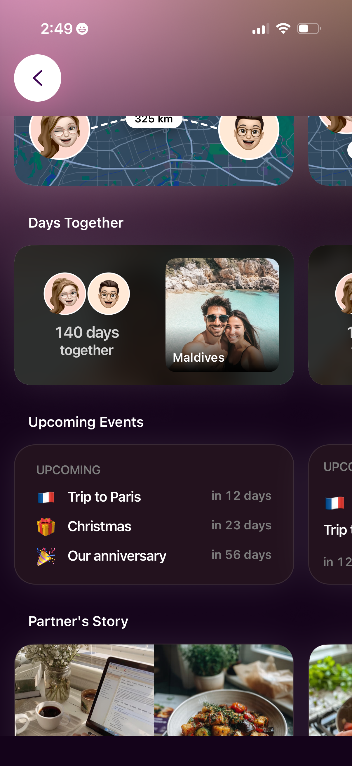Tap the gift icon next to Christmas
352x766 pixels.
tap(48, 526)
